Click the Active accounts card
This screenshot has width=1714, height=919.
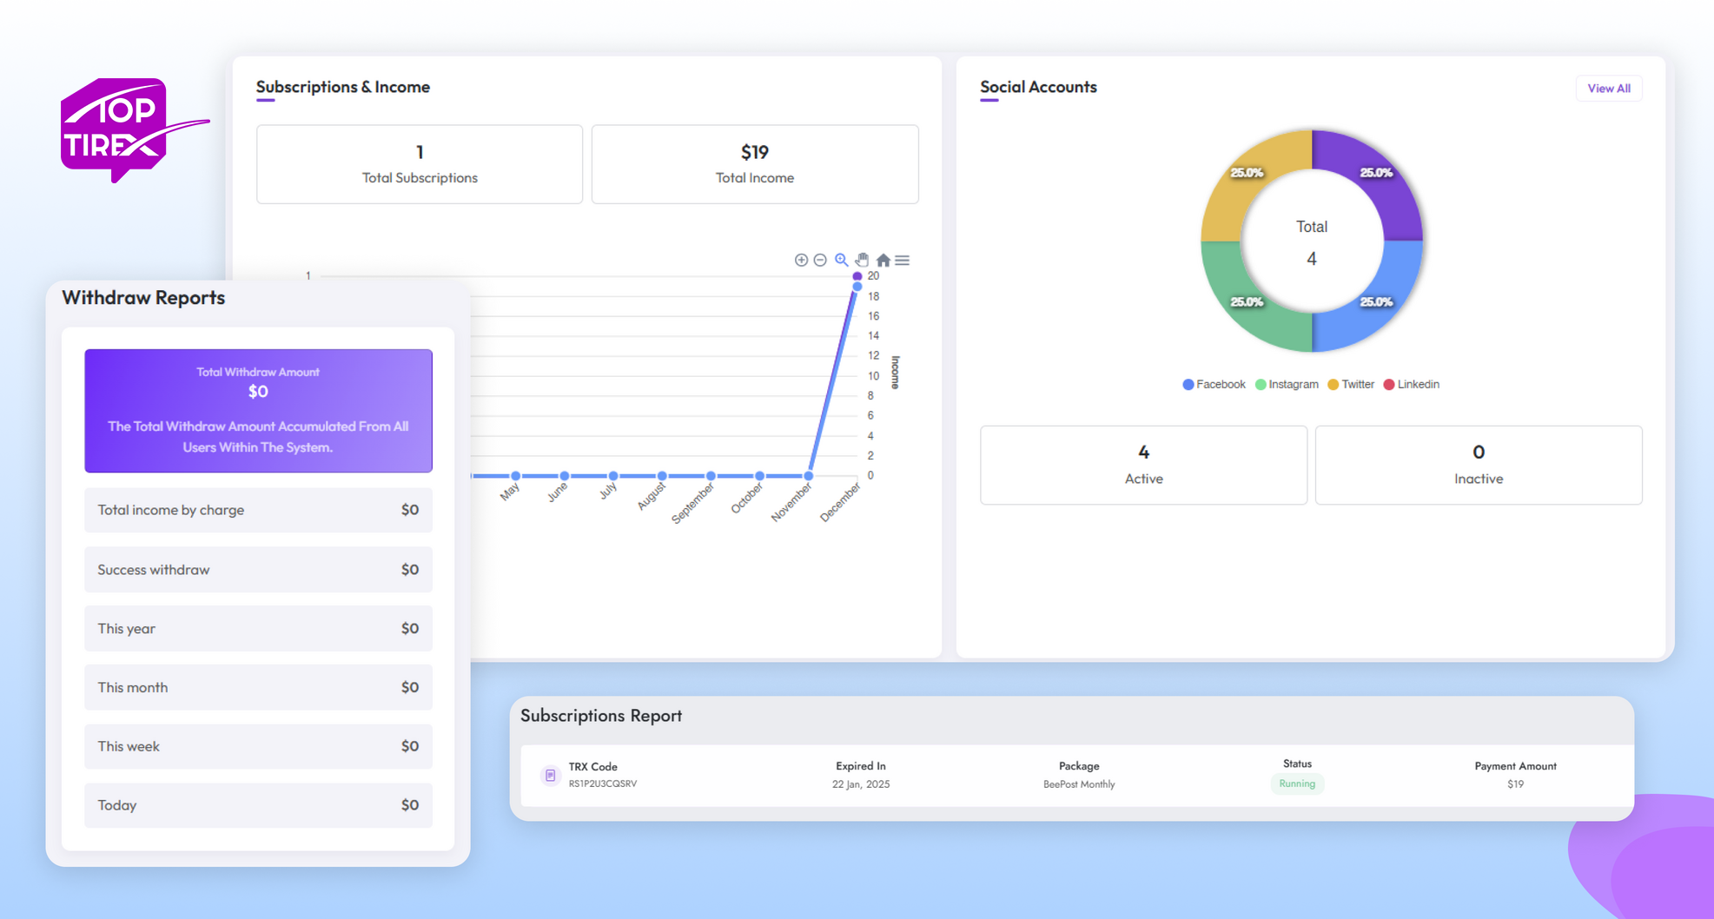1143,465
